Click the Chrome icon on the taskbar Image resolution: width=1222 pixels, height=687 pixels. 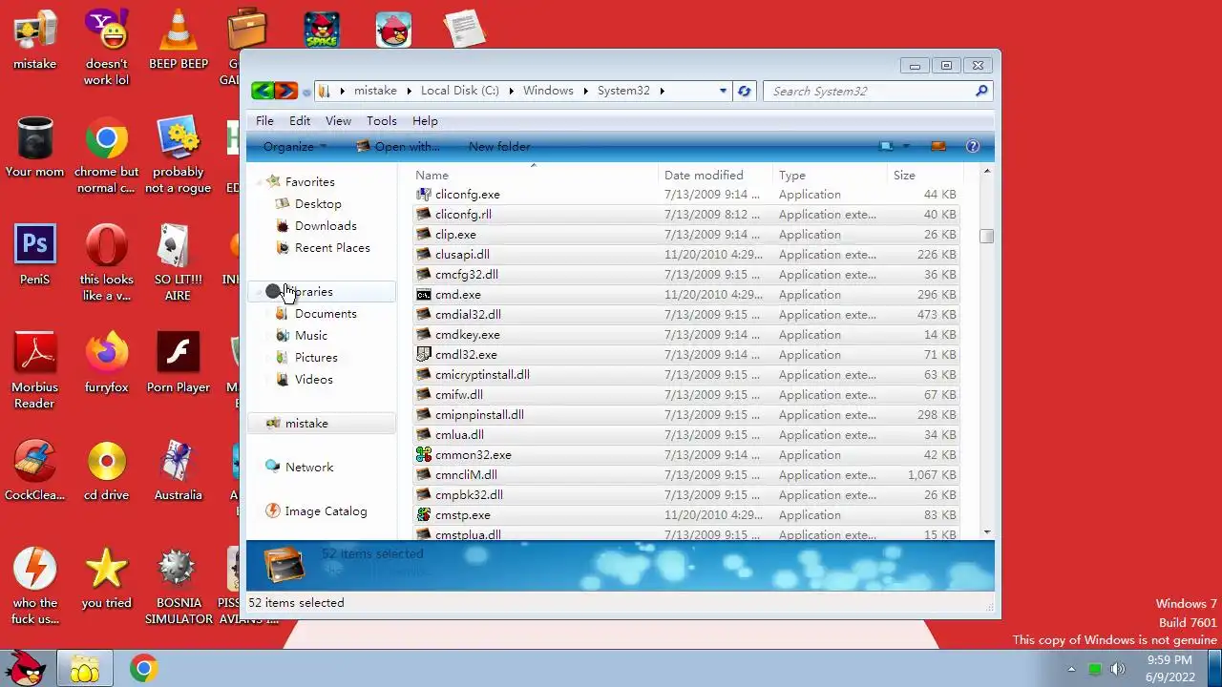click(144, 669)
